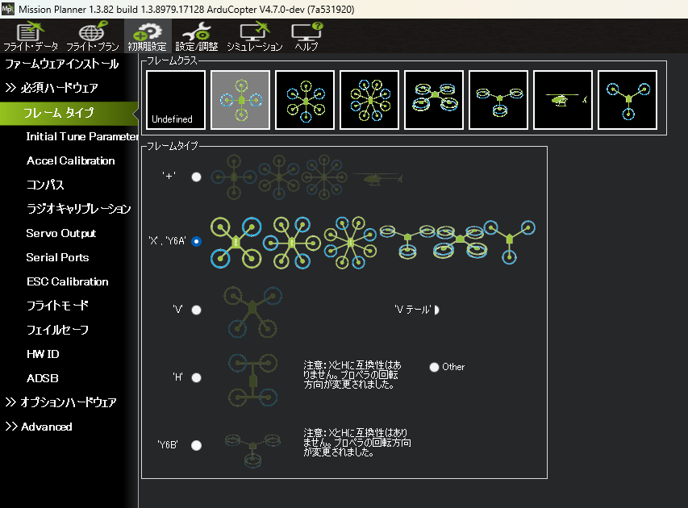Select the octocopter frame class tile
The image size is (688, 508).
369,100
